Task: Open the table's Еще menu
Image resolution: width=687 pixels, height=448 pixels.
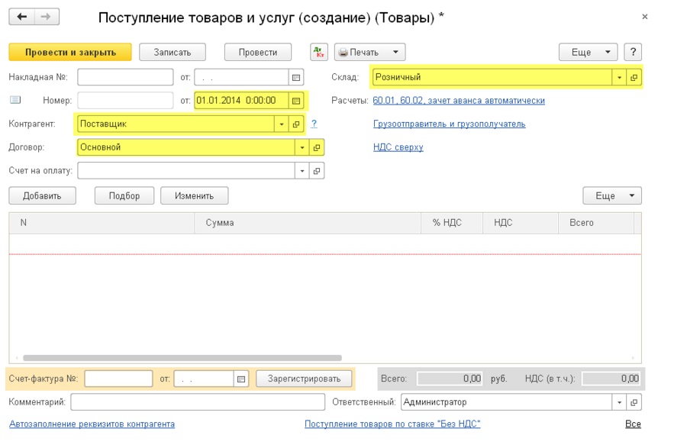Action: [612, 195]
